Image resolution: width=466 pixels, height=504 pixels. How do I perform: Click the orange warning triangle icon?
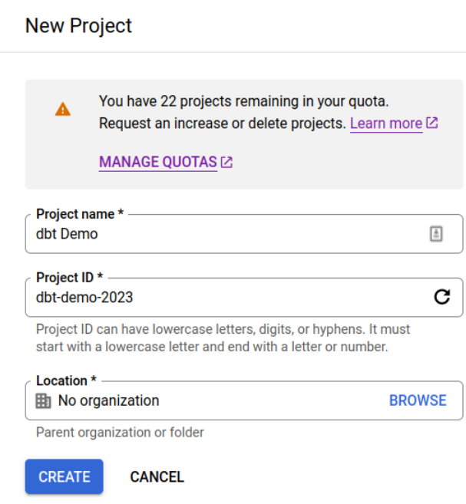click(x=63, y=109)
